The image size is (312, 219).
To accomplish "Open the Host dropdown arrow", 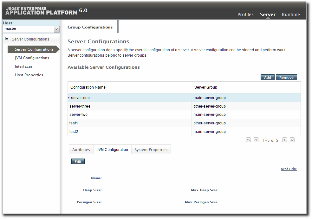I will (56, 29).
